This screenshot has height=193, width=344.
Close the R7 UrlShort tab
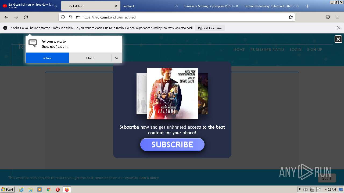[116, 6]
